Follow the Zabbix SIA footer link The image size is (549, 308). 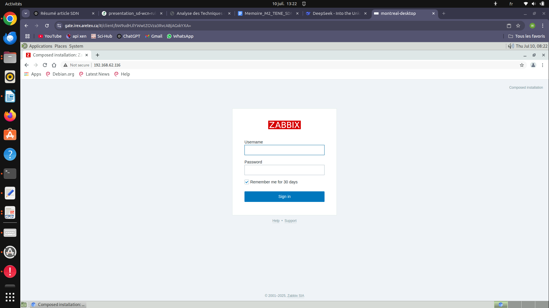point(296,296)
